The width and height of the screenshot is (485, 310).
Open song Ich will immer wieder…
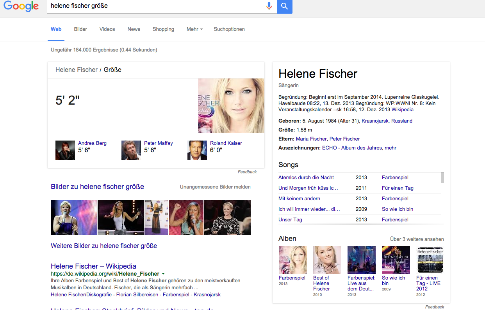[309, 209]
